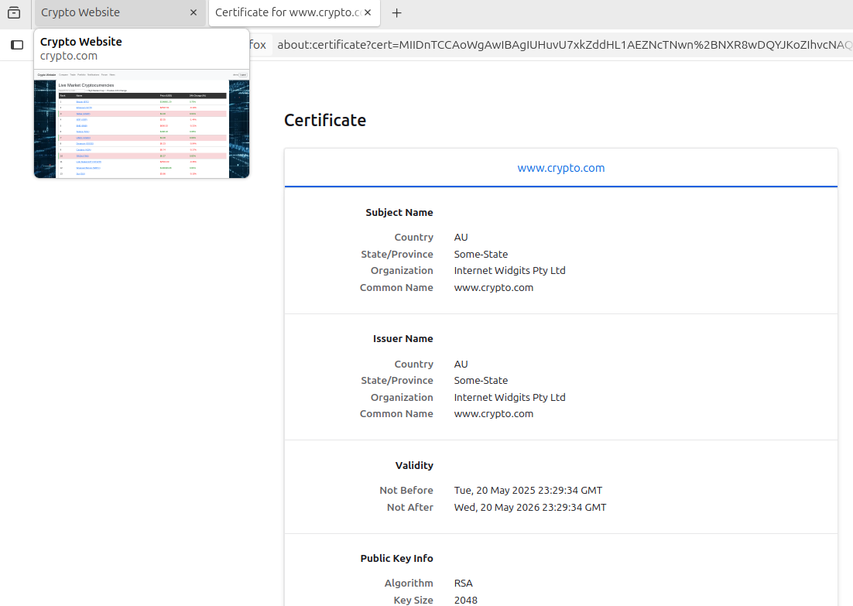Click the crypto.com URL in tab preview
Screen dimensions: 853x606
point(69,56)
